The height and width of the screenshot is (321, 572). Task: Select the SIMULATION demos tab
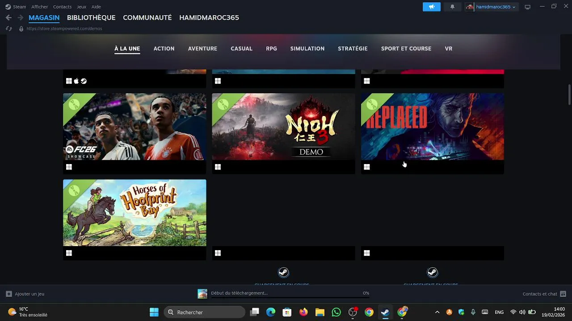(x=307, y=49)
